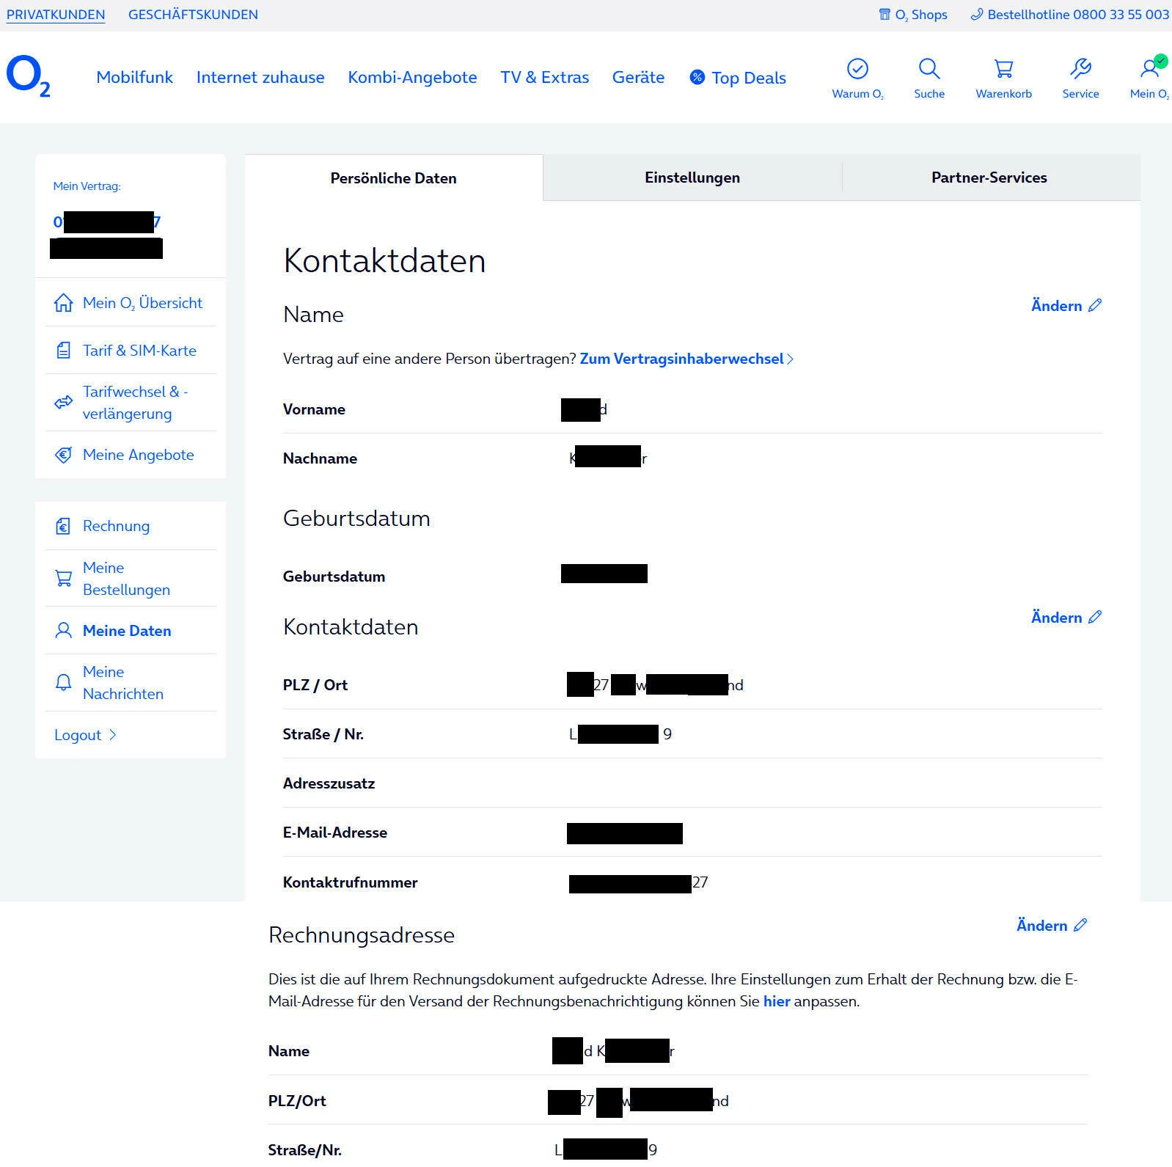
Task: Click the Rechnungsadresse section heading
Action: 362,935
